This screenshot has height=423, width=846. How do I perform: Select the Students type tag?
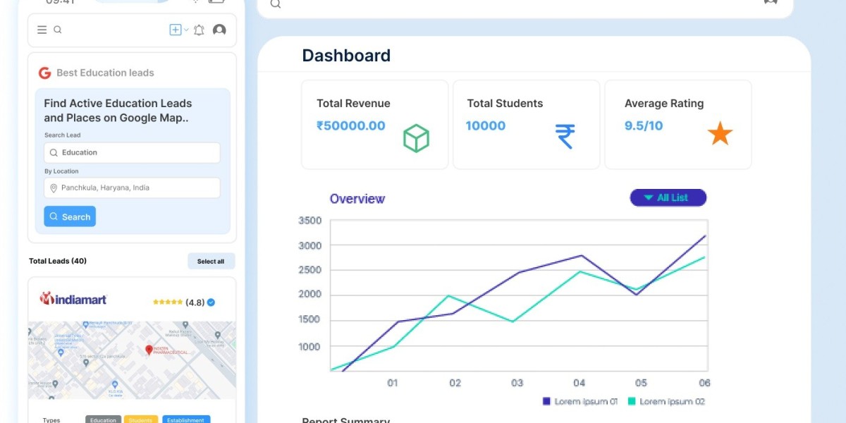click(x=141, y=420)
